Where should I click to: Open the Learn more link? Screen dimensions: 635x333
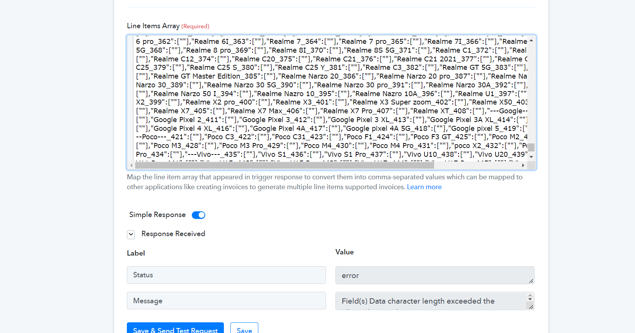424,187
